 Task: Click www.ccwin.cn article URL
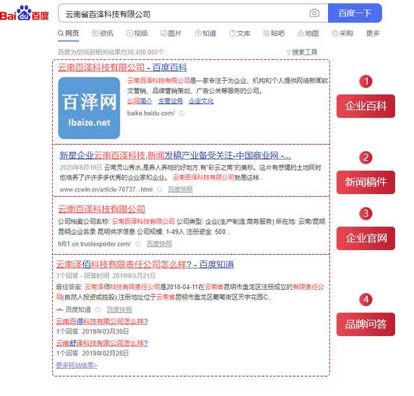coord(106,190)
